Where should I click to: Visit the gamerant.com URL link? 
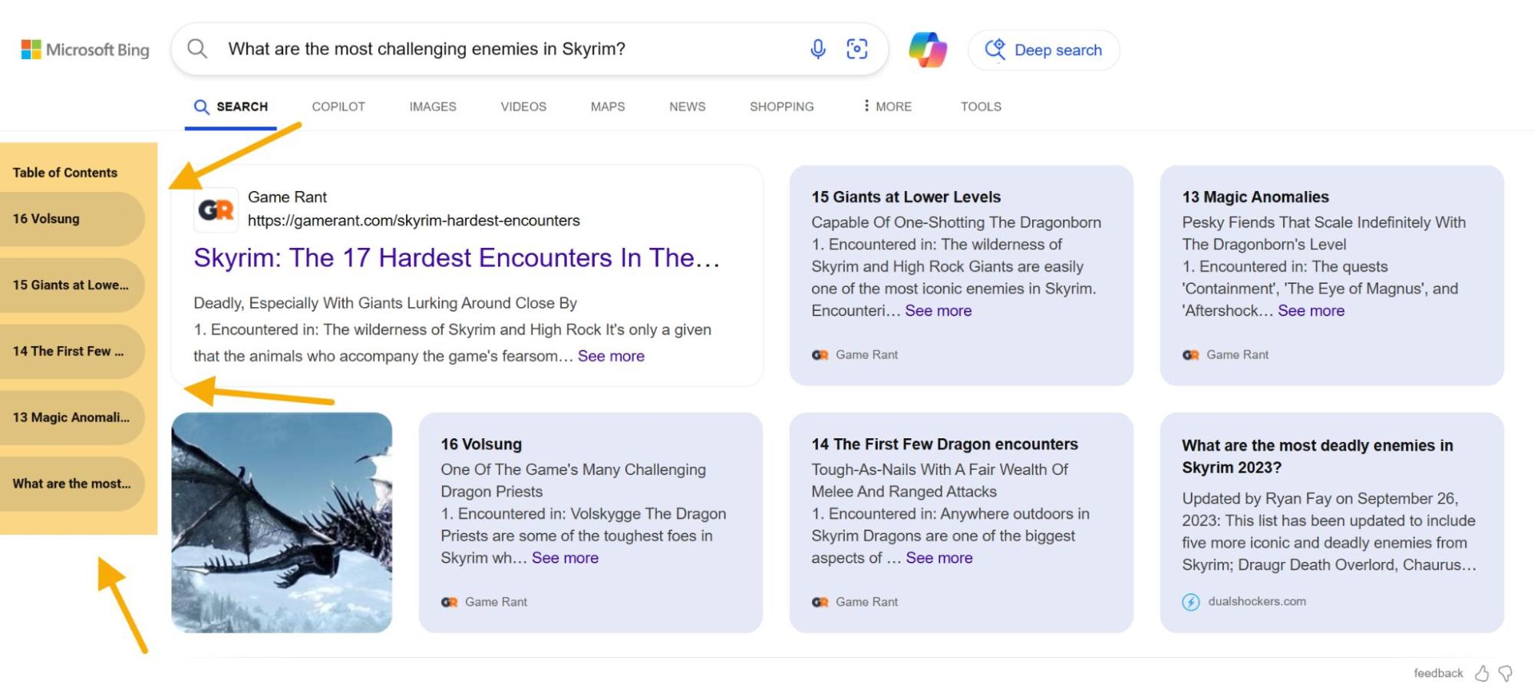click(414, 220)
